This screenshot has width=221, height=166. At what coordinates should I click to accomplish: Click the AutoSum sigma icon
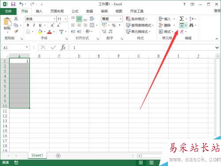(182, 19)
